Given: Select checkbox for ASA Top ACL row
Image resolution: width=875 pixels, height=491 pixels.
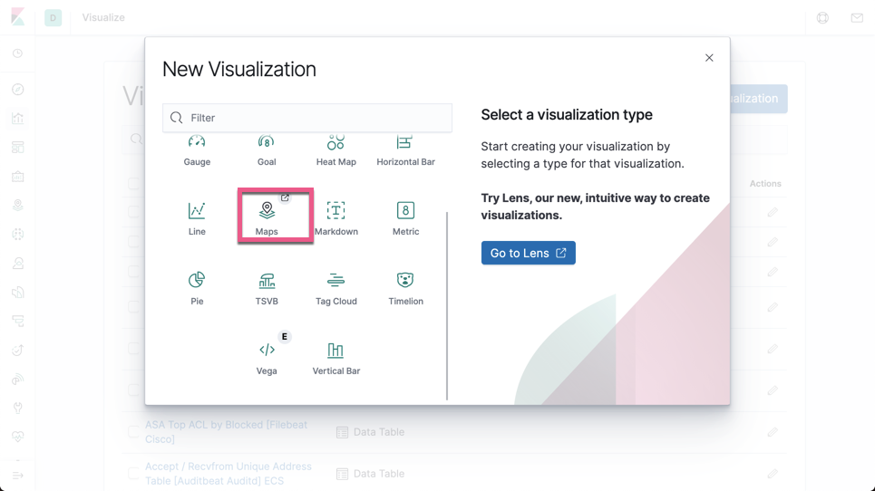Looking at the screenshot, I should tap(132, 432).
